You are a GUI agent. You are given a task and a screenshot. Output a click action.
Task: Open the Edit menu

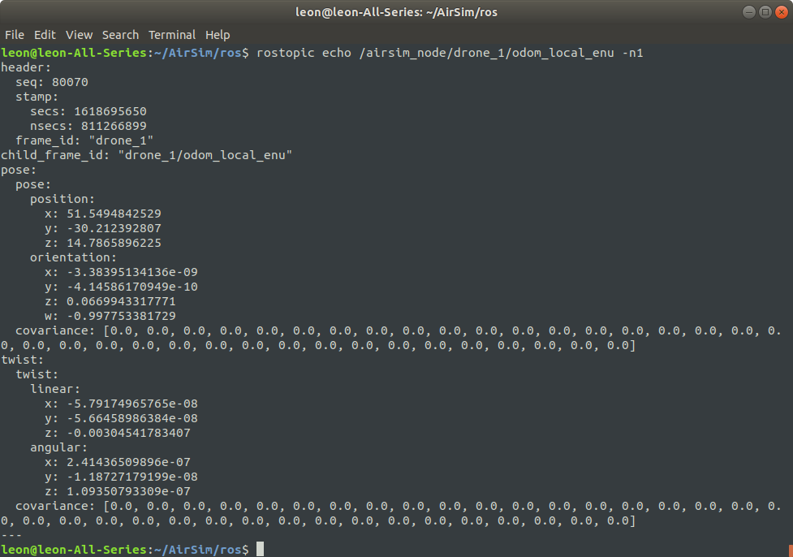click(x=45, y=35)
